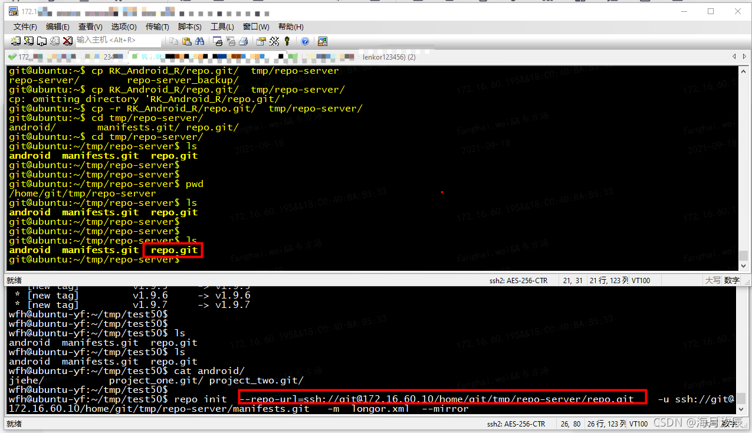Switch to the first session tab with green checkmark
752x433 pixels.
pos(67,57)
